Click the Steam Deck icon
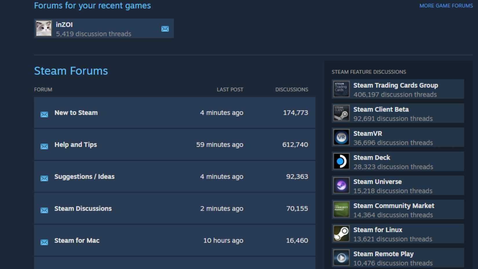Screen dimensions: 478x269 341,161
